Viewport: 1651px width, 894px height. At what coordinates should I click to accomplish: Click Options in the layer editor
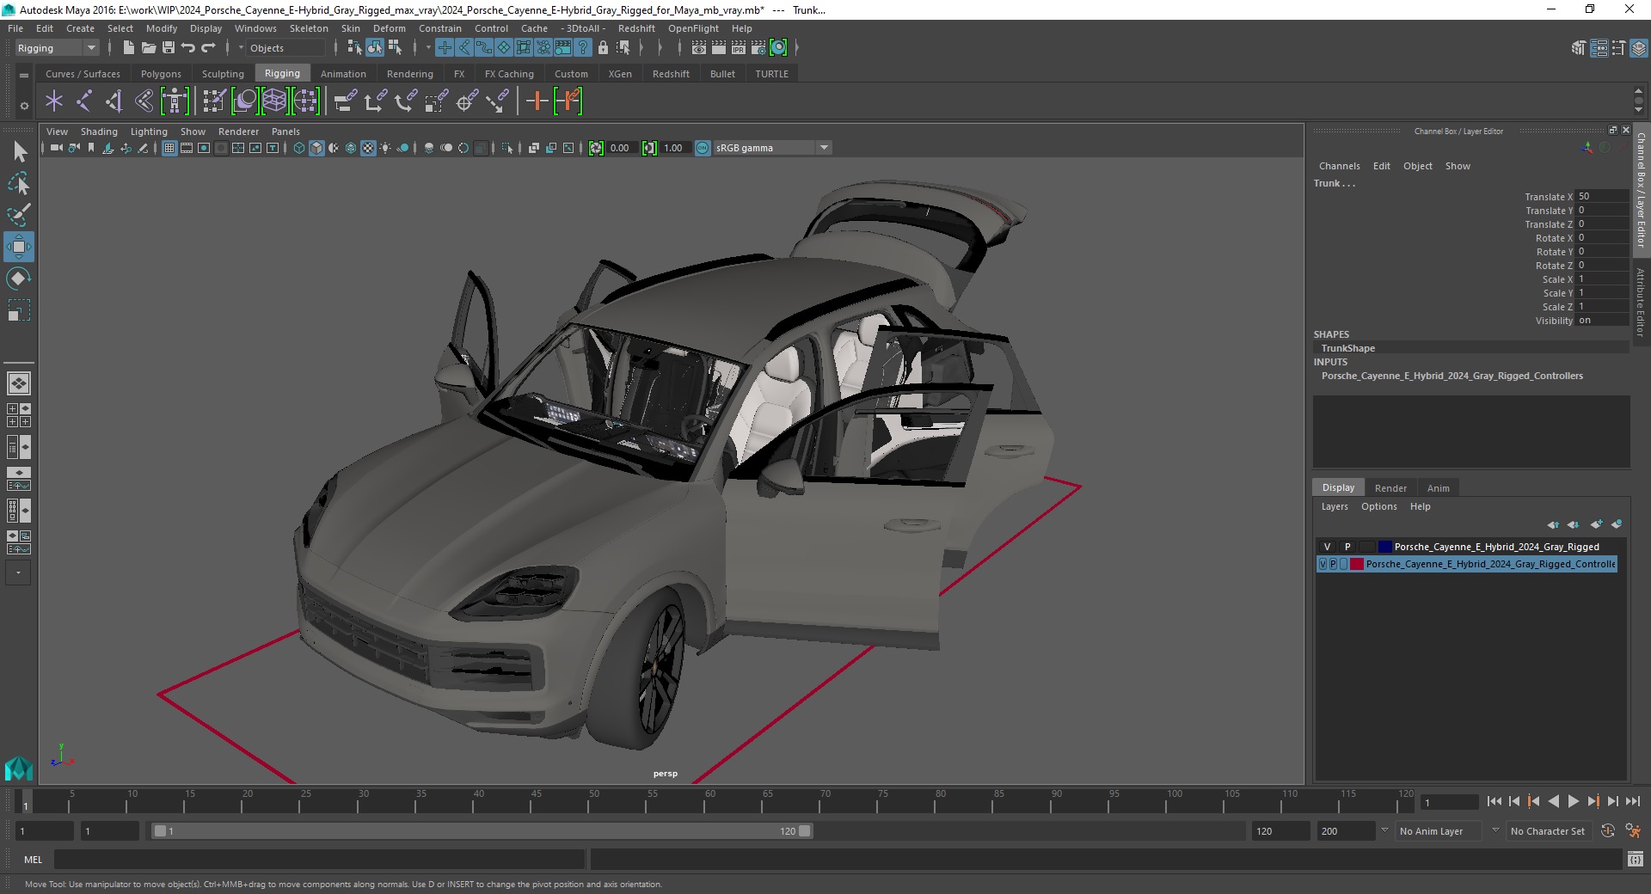[x=1378, y=506]
